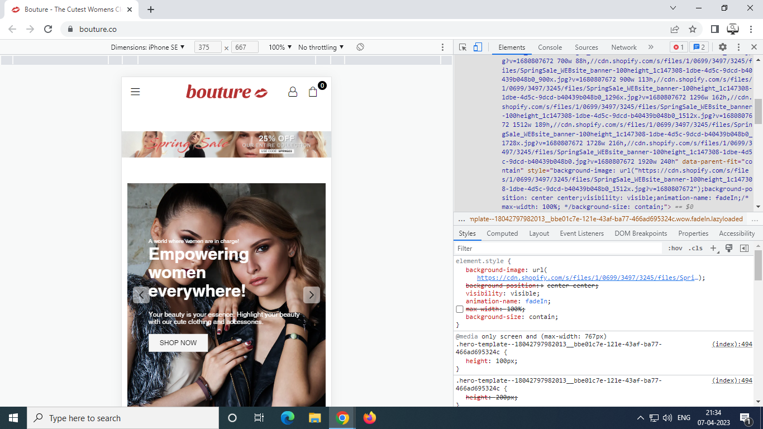Select the Event Listeners tab
Image resolution: width=763 pixels, height=429 pixels.
click(x=582, y=233)
